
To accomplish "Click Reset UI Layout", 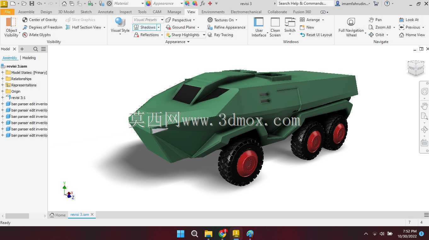I will (x=316, y=35).
